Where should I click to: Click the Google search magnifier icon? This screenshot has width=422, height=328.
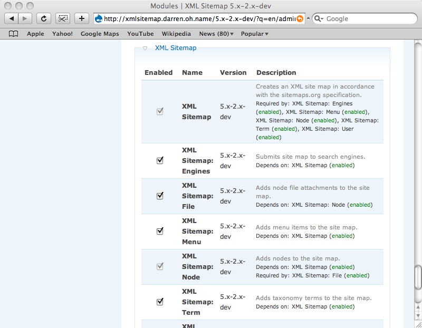click(x=319, y=18)
